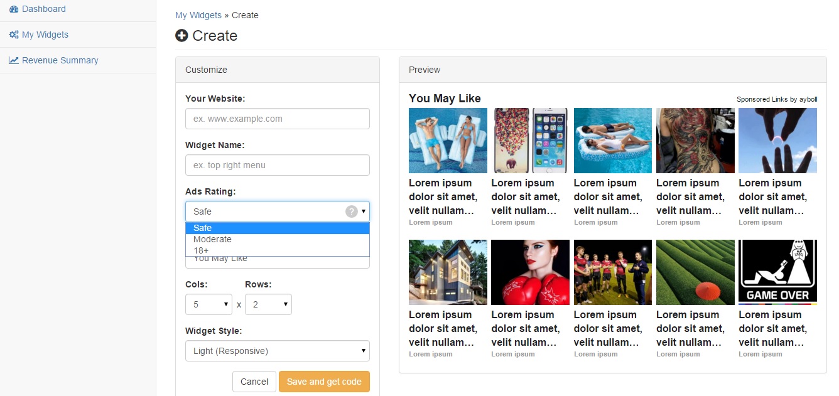Open the Rows dropdown
Image resolution: width=839 pixels, height=396 pixels.
tap(268, 304)
